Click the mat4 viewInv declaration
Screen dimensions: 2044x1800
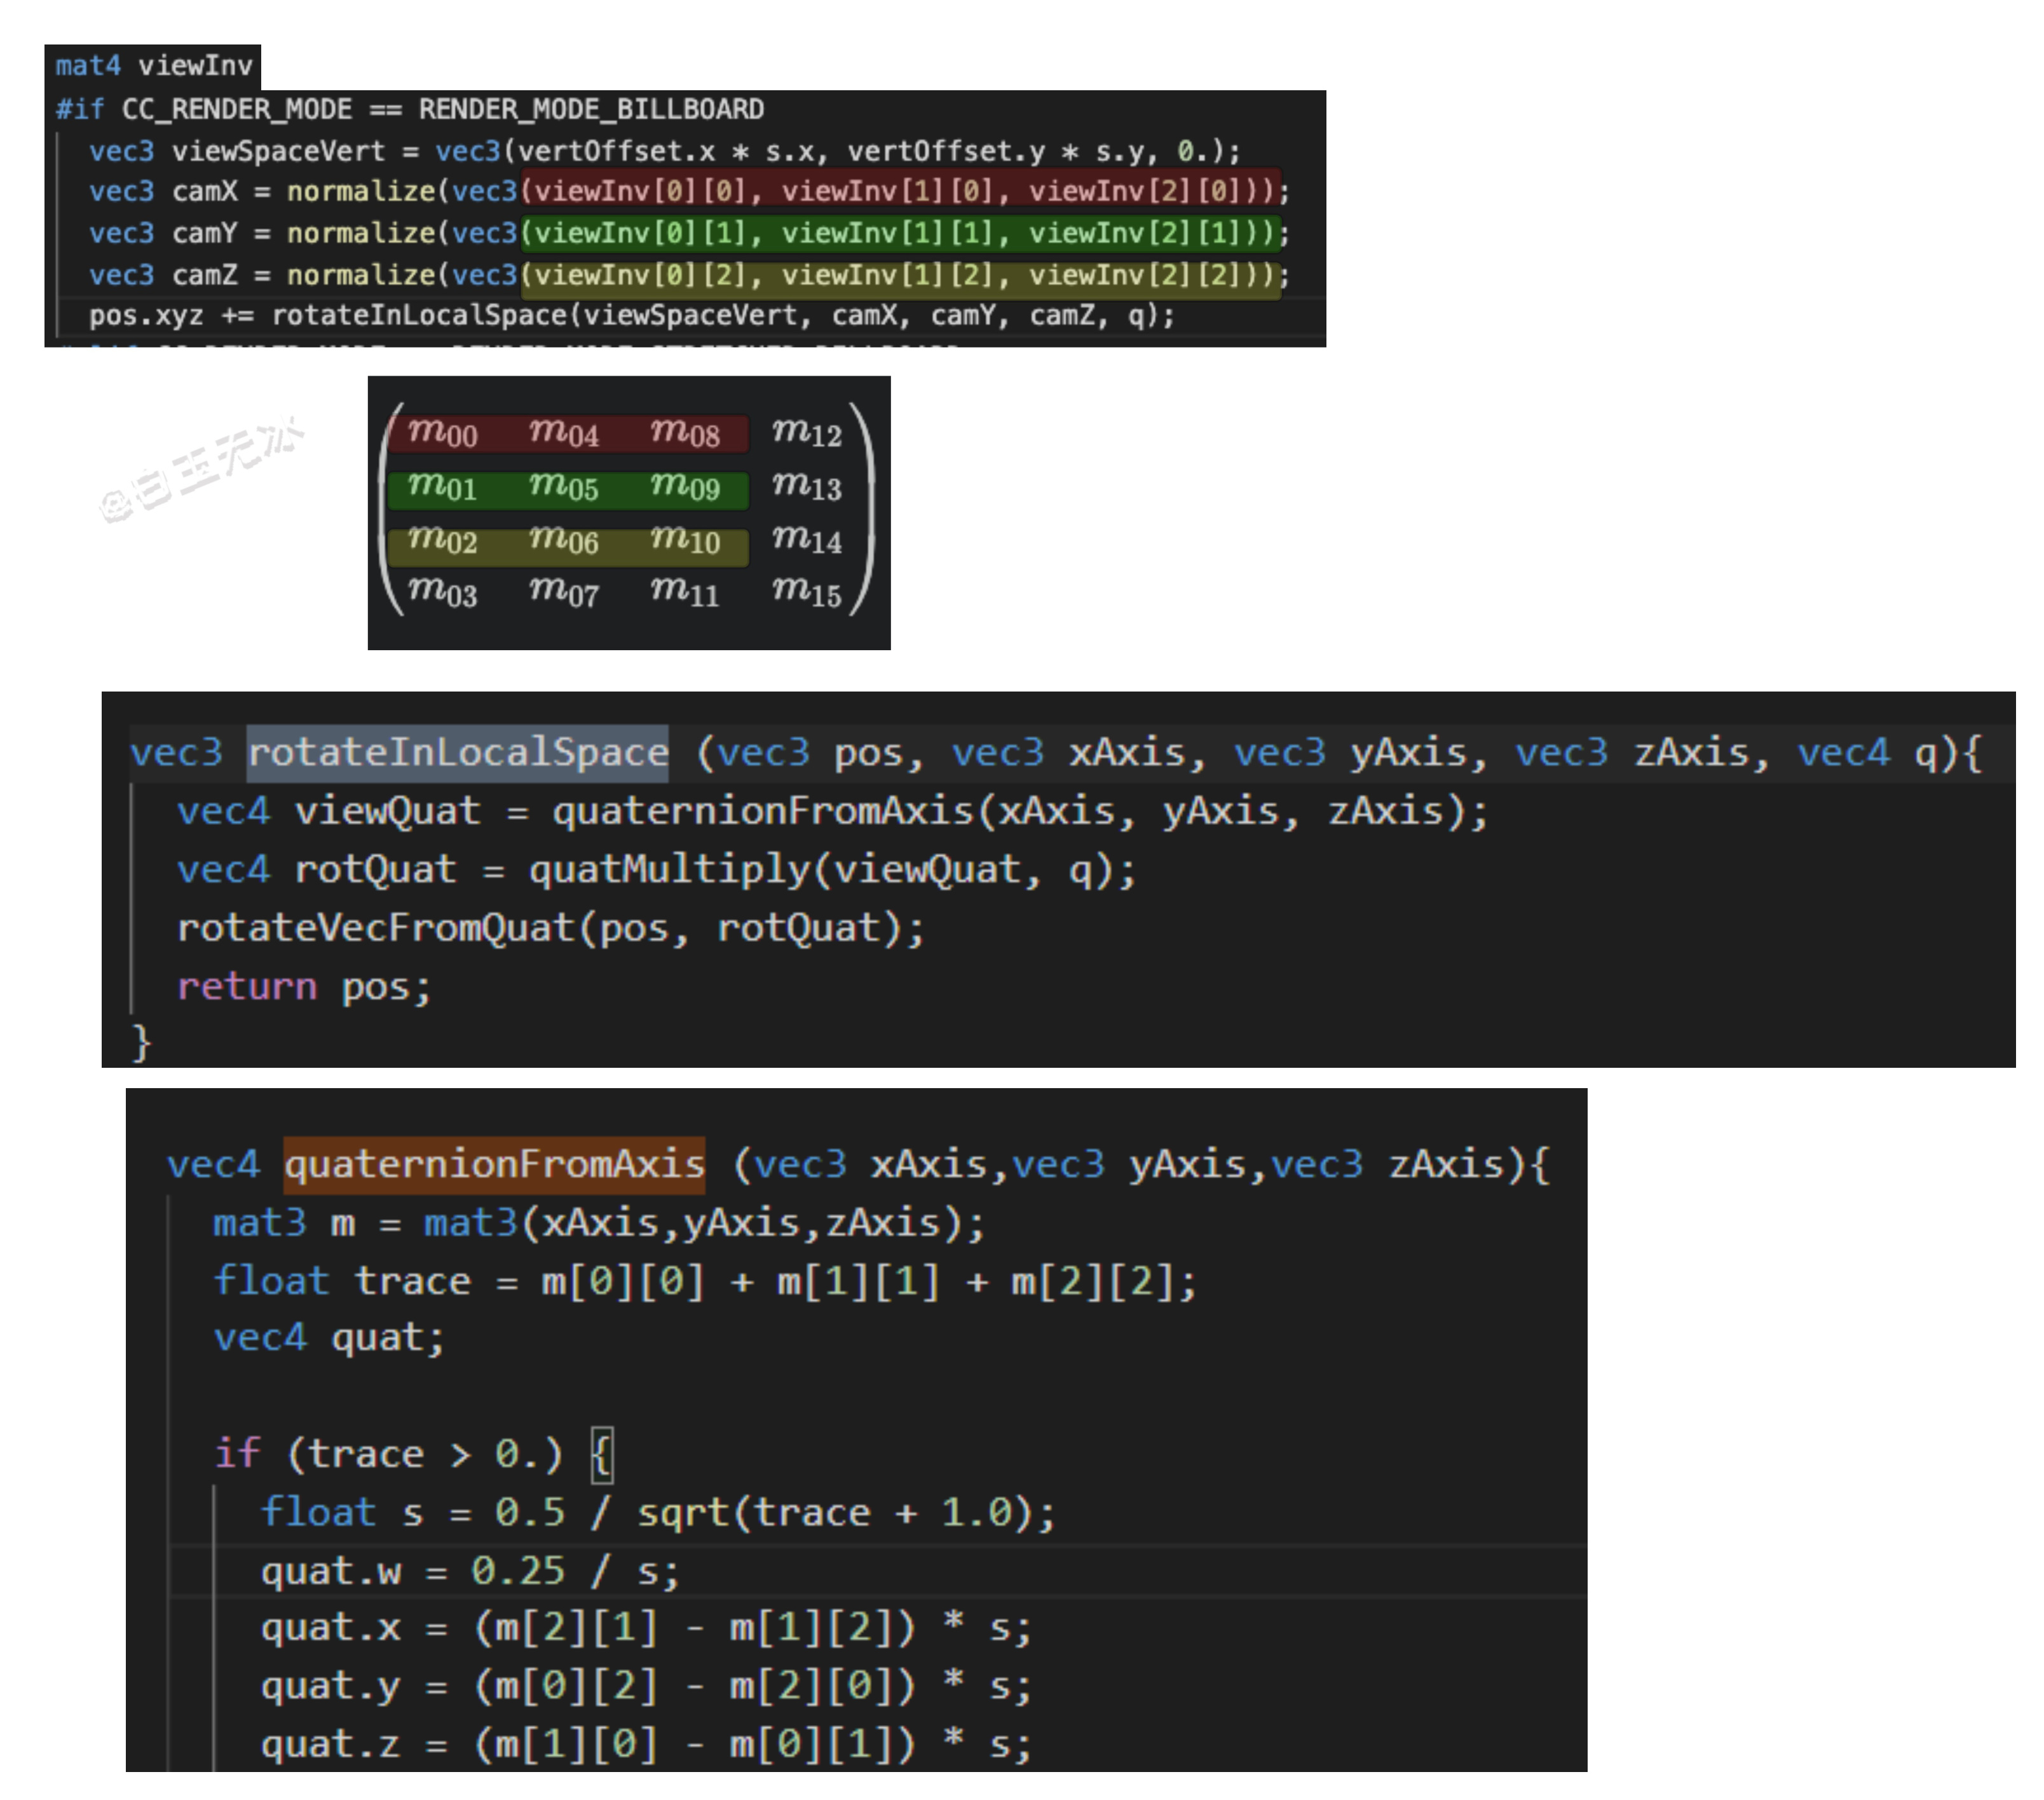click(x=153, y=66)
